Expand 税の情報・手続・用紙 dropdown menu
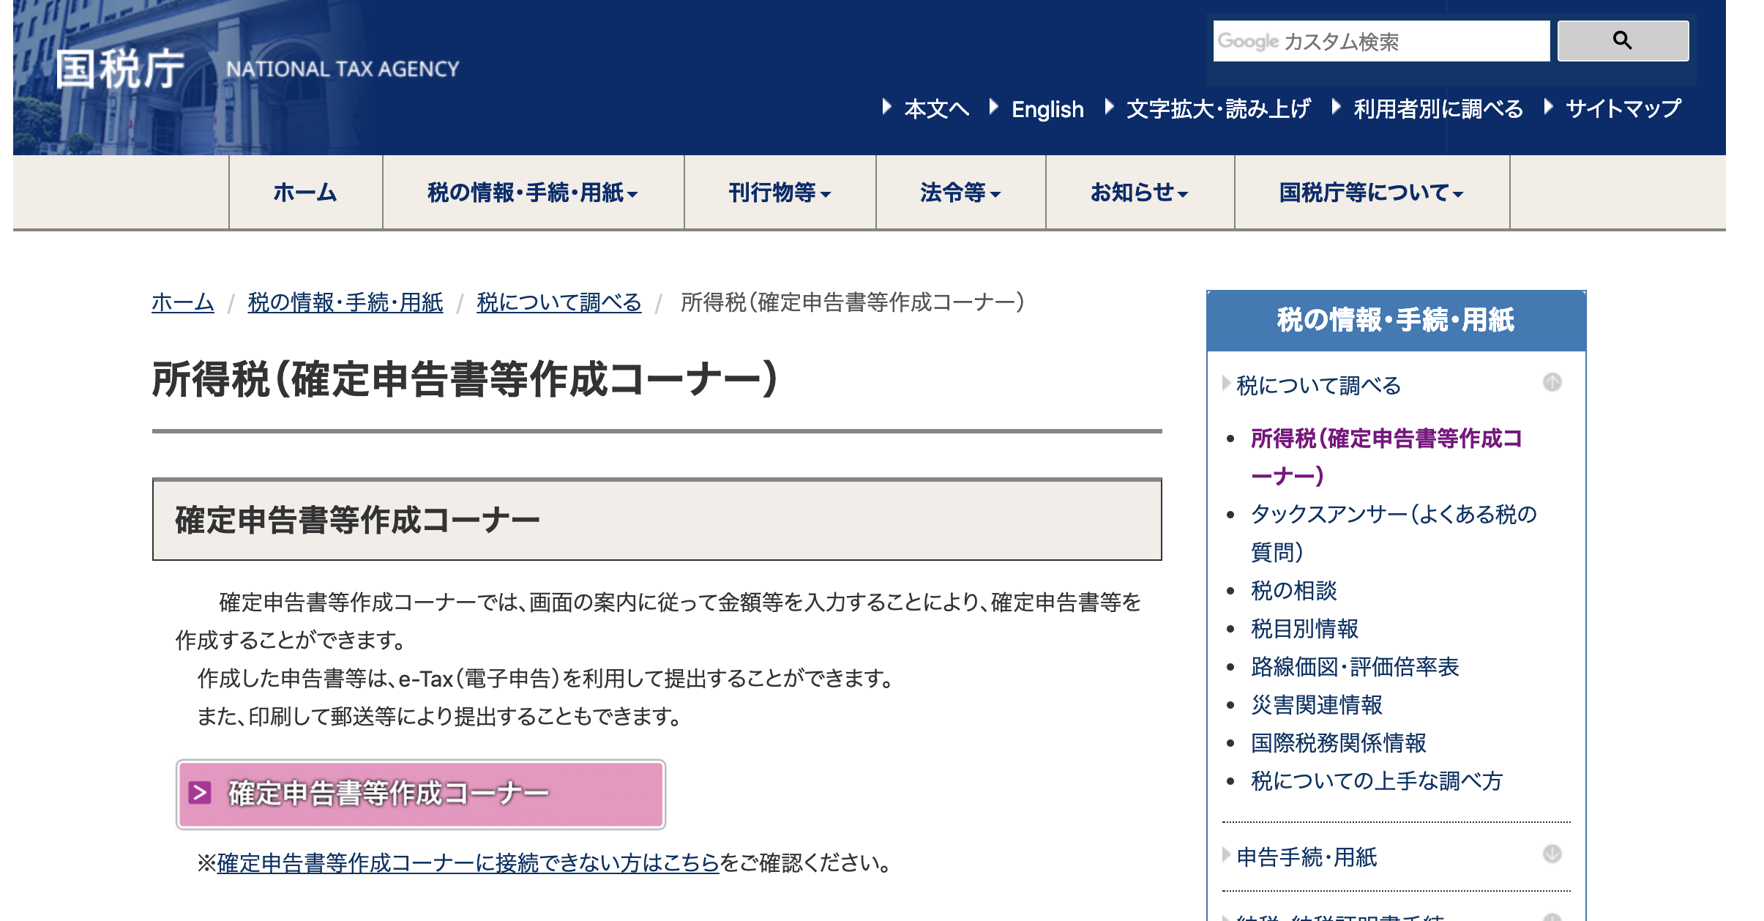 click(534, 193)
